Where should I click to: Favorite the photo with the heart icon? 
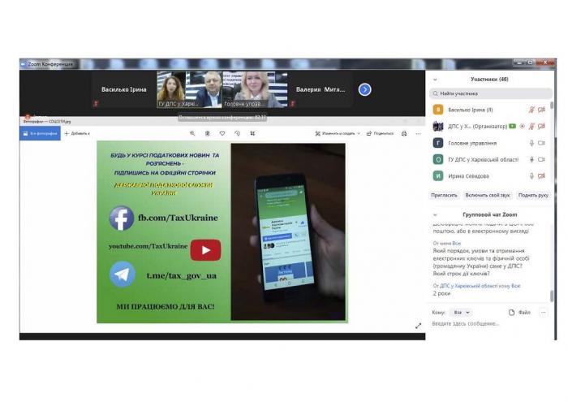(222, 133)
